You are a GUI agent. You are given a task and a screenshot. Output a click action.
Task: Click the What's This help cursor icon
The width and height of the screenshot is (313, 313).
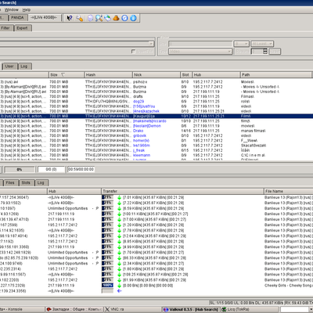pos(70,18)
